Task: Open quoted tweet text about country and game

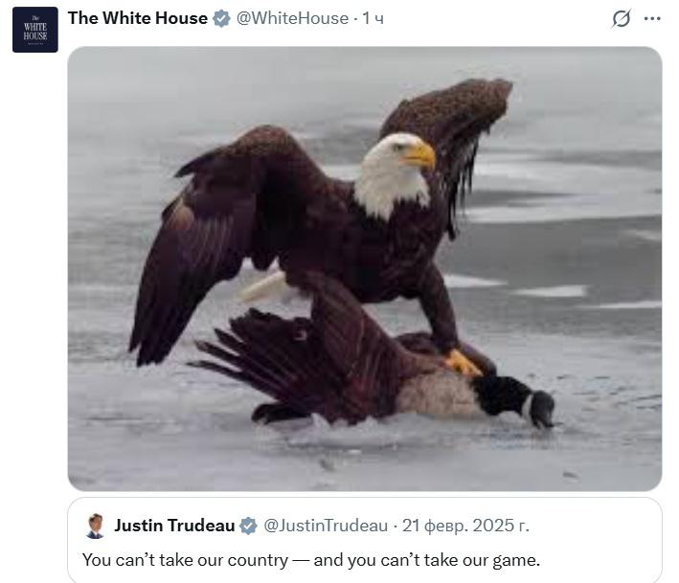Action: pyautogui.click(x=311, y=560)
